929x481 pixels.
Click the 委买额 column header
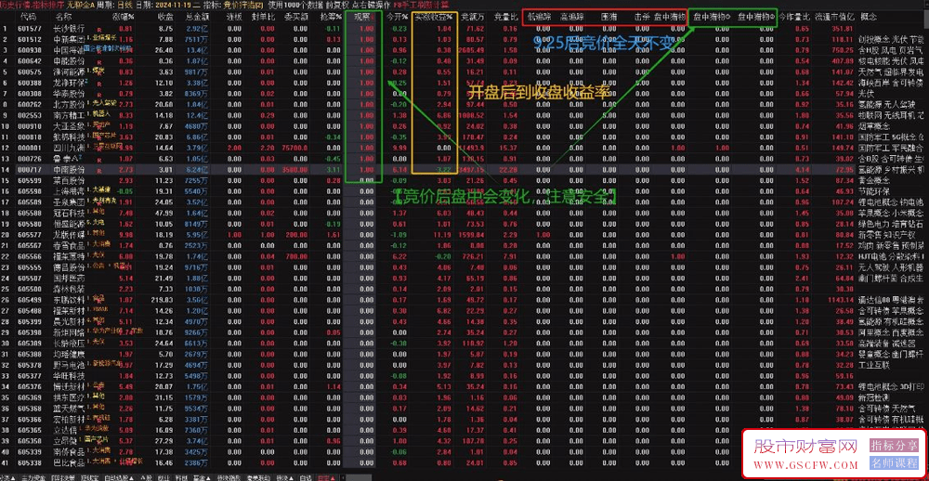[295, 17]
